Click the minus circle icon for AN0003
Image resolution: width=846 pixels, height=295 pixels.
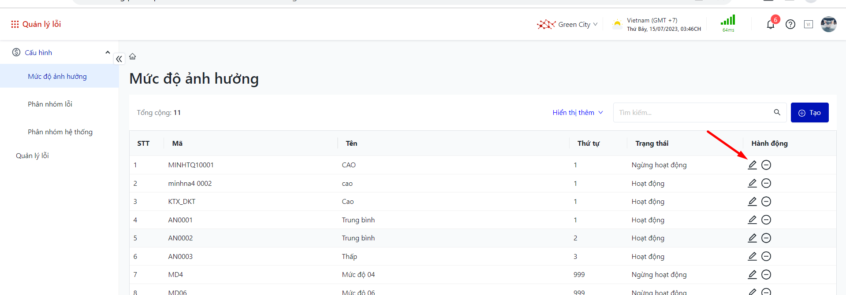pyautogui.click(x=766, y=256)
